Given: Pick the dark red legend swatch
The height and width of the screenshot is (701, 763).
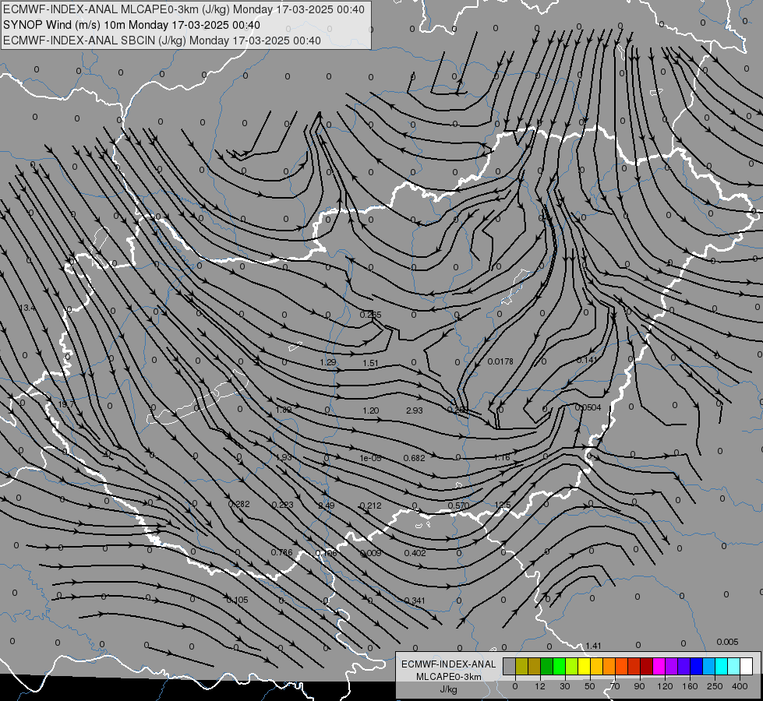Looking at the screenshot, I should click(x=647, y=666).
